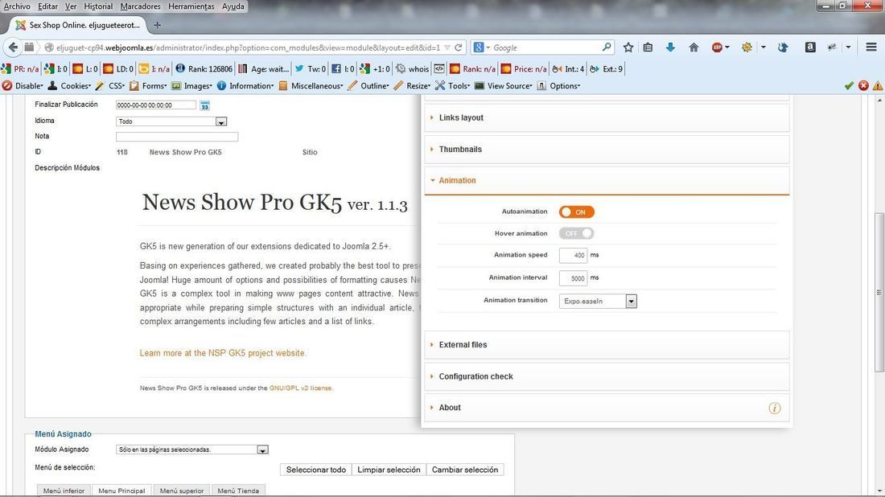Open the Firefox hamburger menu

pos(871,47)
